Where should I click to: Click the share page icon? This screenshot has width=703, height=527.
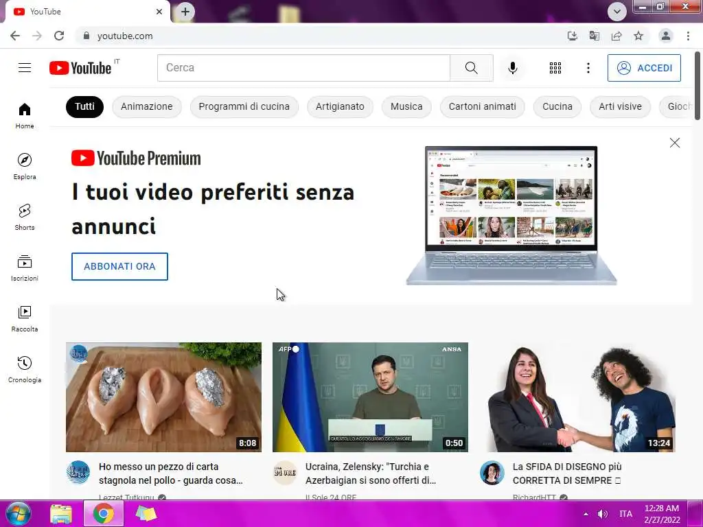pyautogui.click(x=616, y=36)
